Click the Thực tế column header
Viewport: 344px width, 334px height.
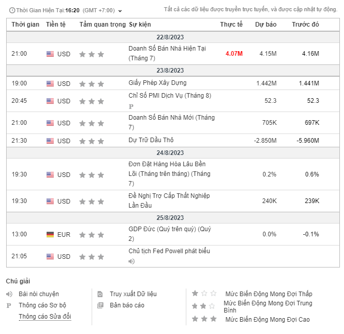(x=231, y=25)
